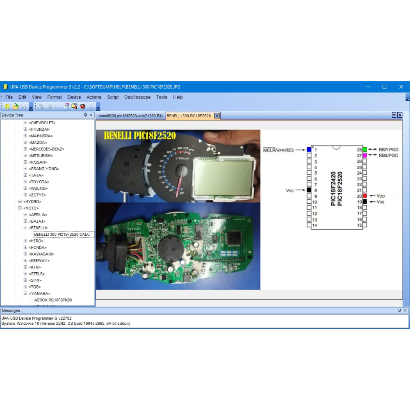Click the open file folder toolbar icon
The image size is (410, 410).
tap(16, 106)
